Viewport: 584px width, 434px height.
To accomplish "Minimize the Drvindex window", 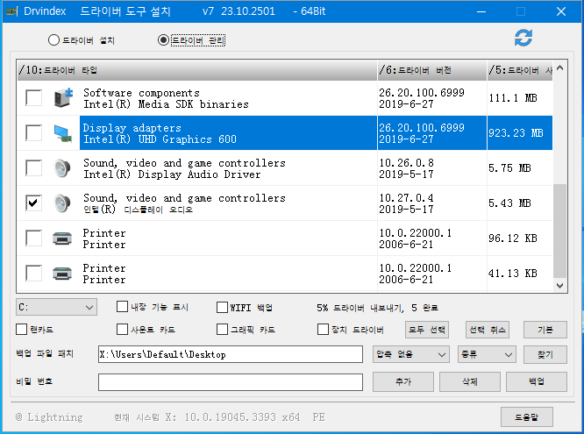I will 481,11.
